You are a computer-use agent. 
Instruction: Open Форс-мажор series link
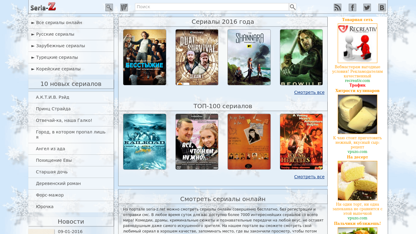coord(71,195)
